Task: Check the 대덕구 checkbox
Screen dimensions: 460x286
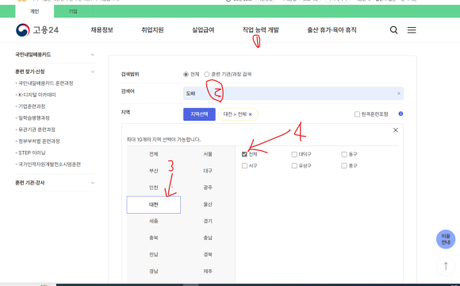Action: pos(294,154)
